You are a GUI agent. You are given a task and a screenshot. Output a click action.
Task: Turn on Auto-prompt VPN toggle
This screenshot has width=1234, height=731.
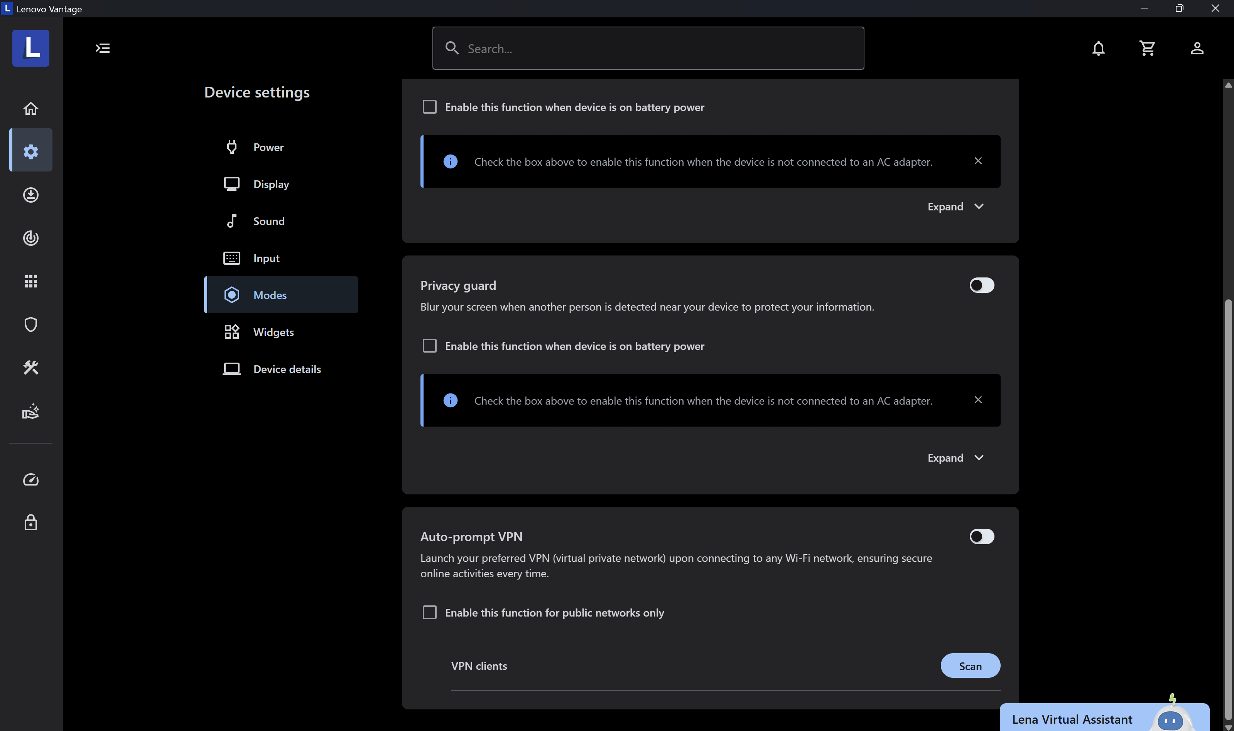[x=981, y=536]
